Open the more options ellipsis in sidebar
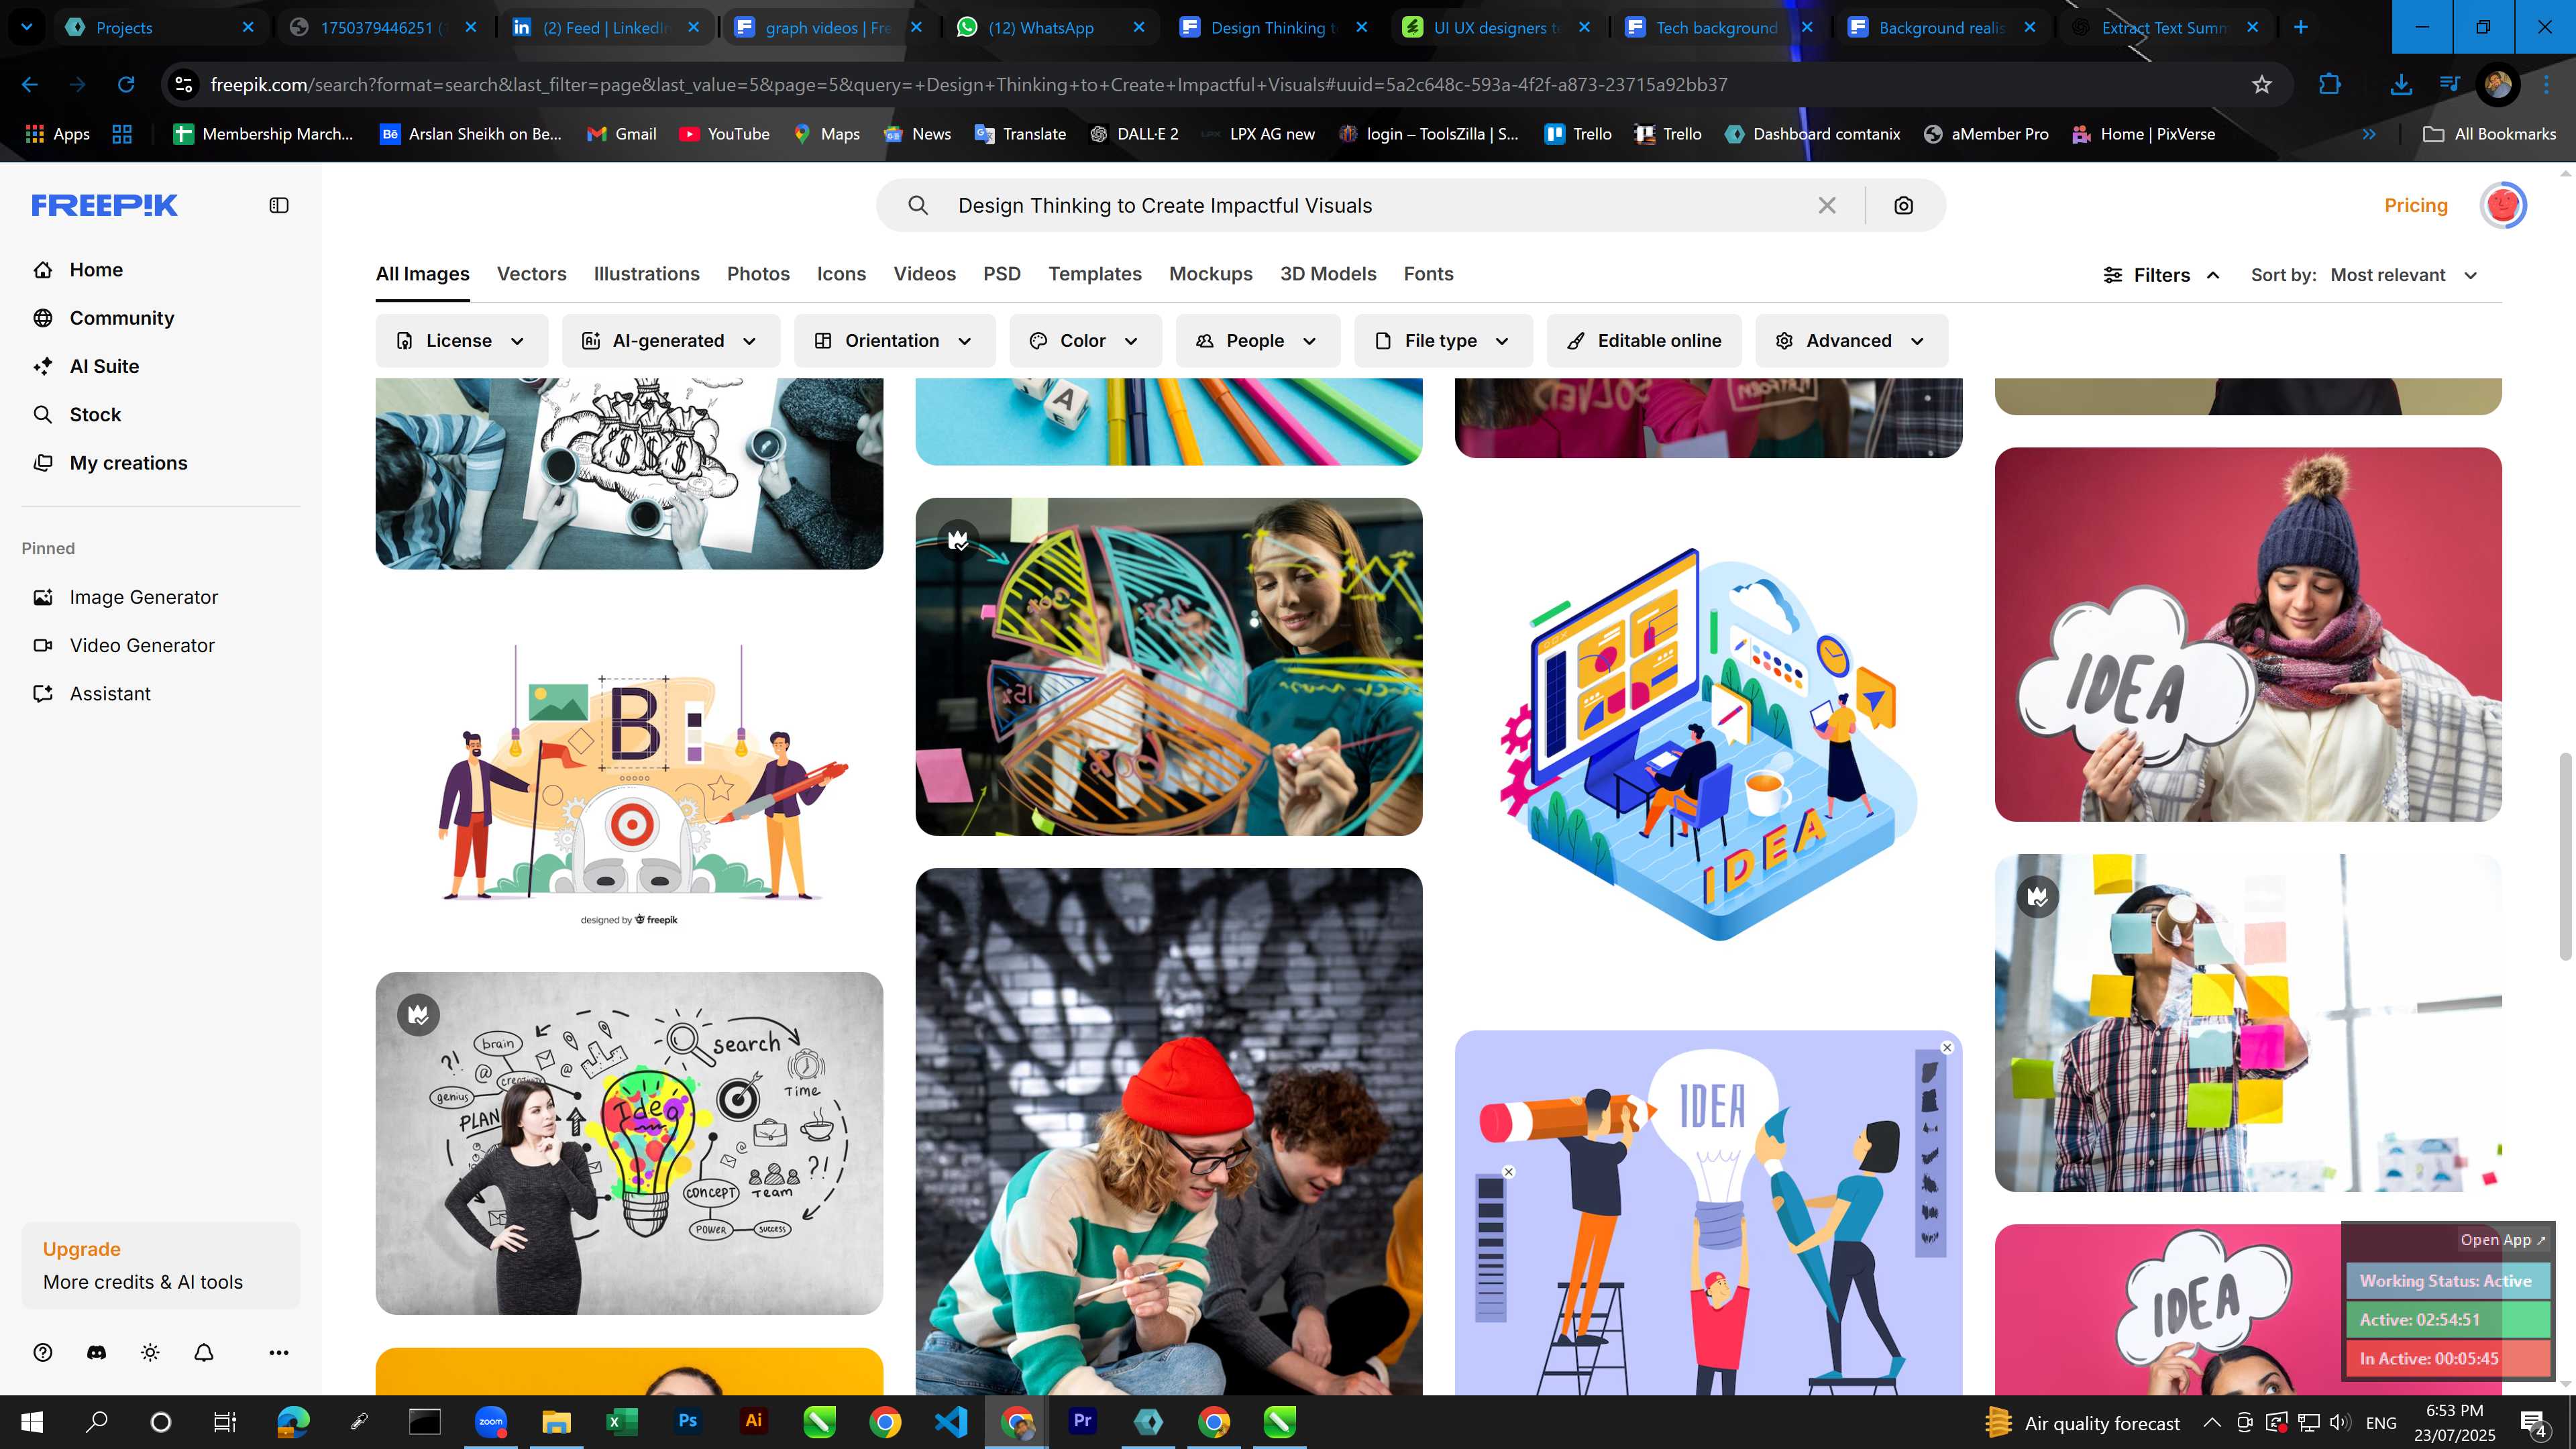 pyautogui.click(x=279, y=1352)
